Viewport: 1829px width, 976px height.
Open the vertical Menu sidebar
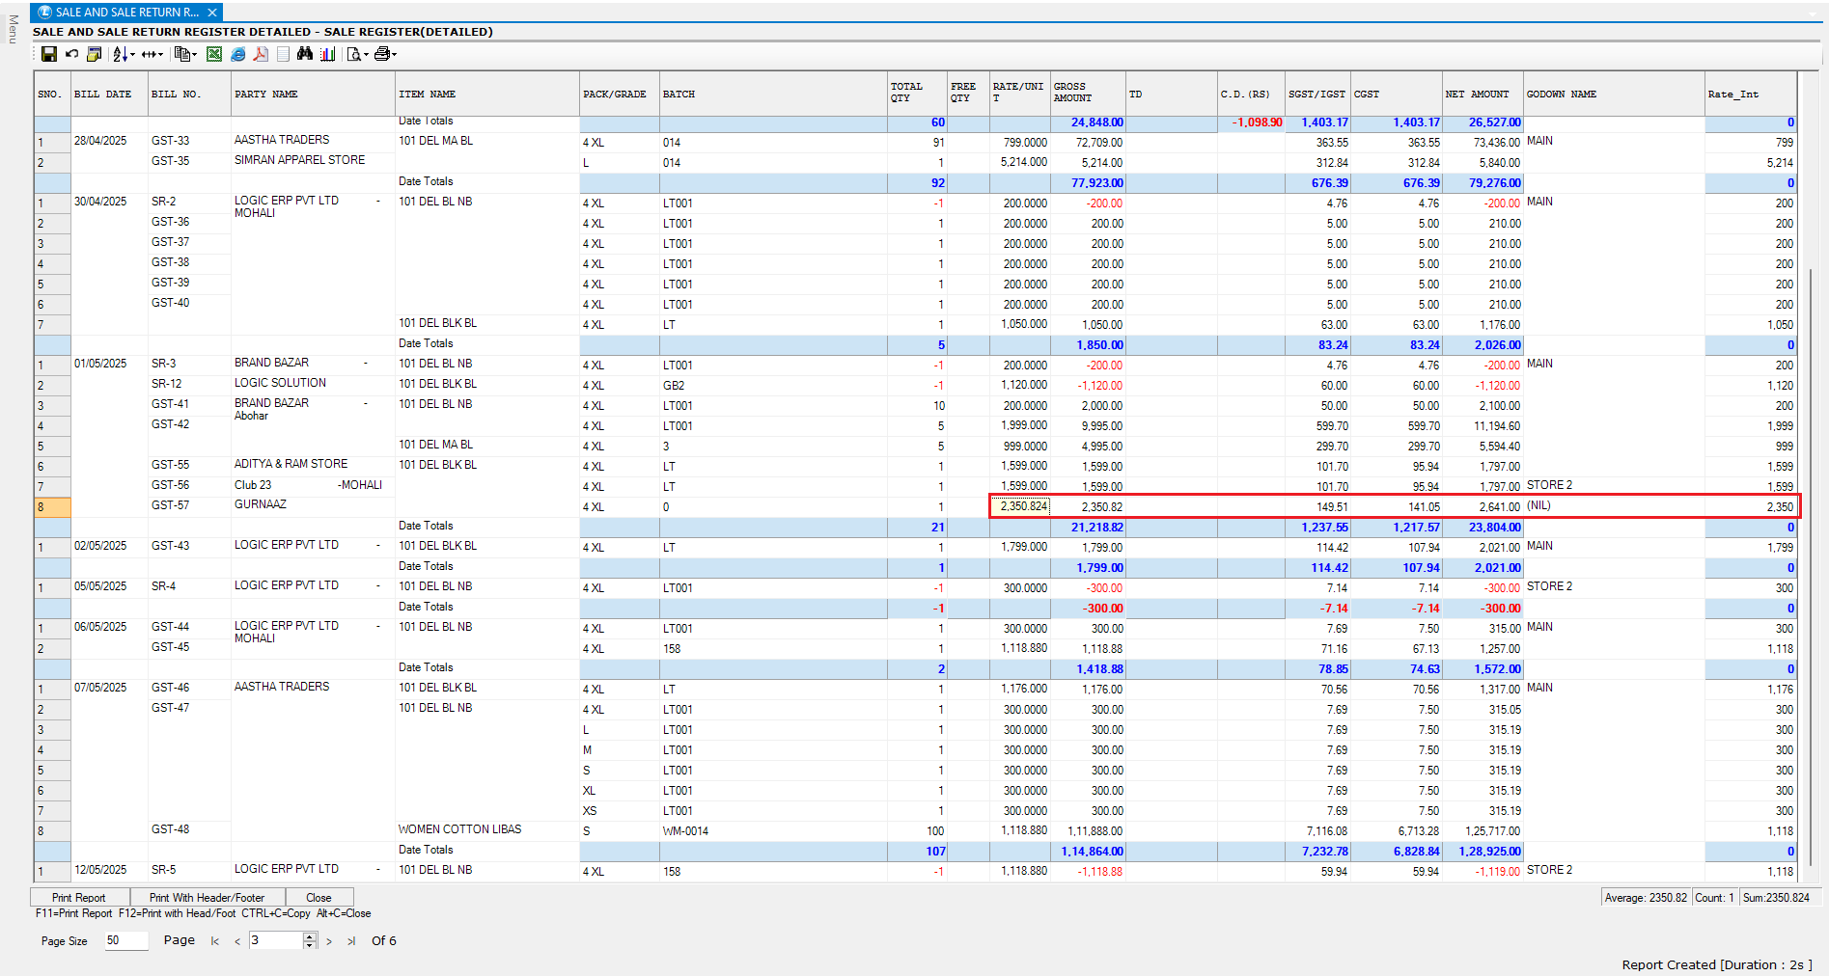[x=13, y=29]
